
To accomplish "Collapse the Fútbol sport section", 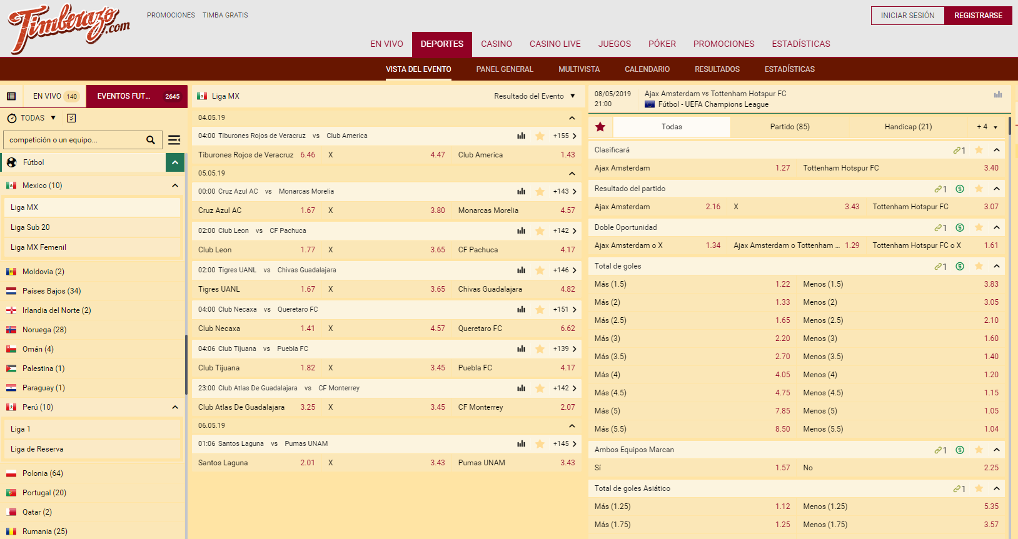I will [x=175, y=162].
